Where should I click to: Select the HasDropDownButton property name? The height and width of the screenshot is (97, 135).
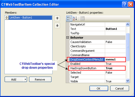pyautogui.click(x=83, y=68)
